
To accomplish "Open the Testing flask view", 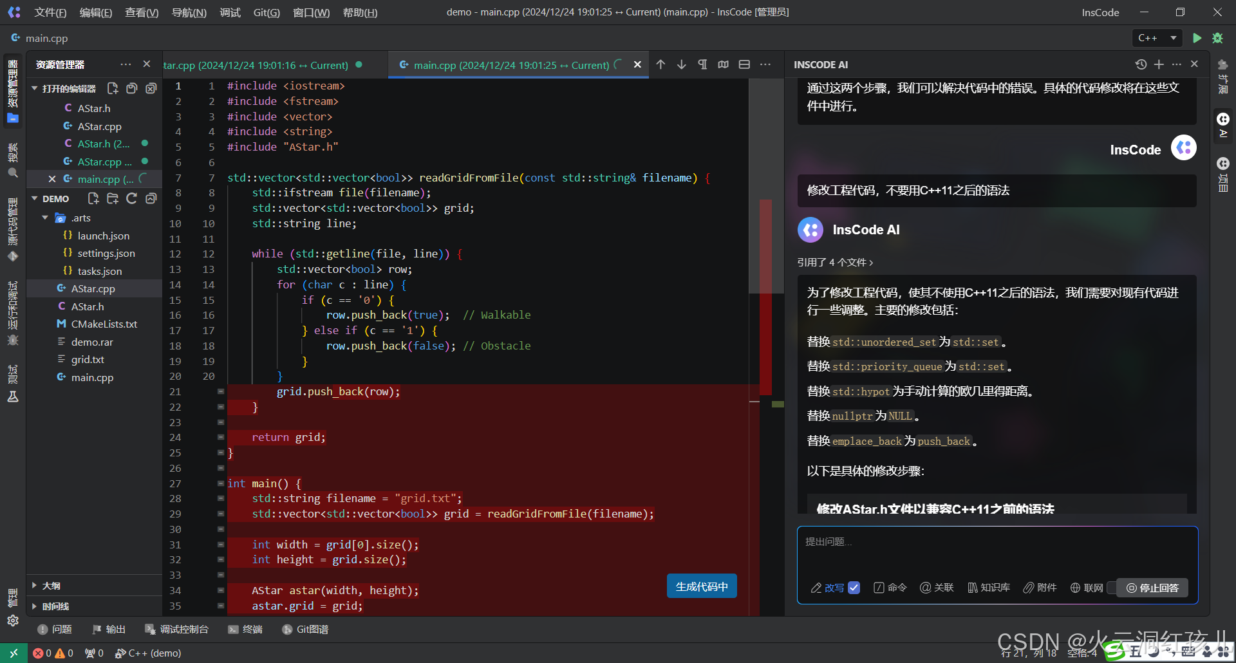I will point(13,384).
